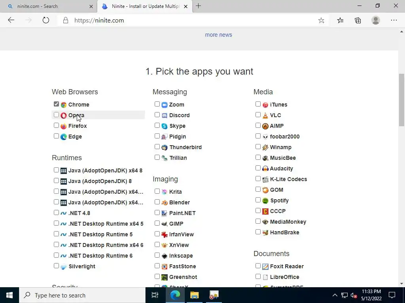Click the Skype icon
This screenshot has width=405, height=303.
(165, 126)
